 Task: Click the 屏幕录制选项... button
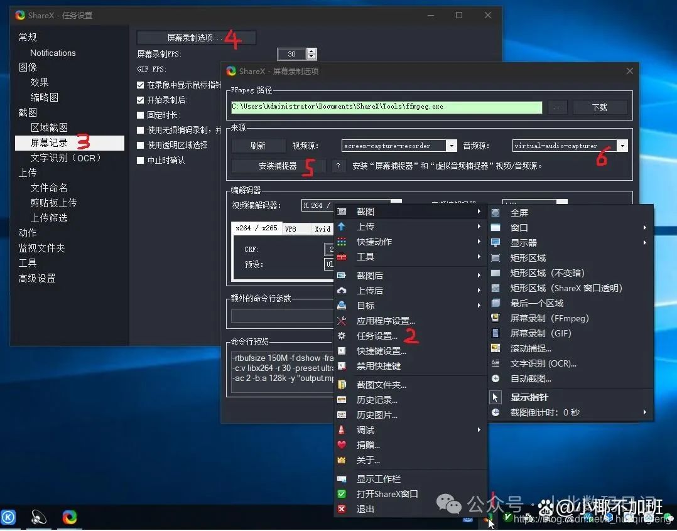[197, 38]
